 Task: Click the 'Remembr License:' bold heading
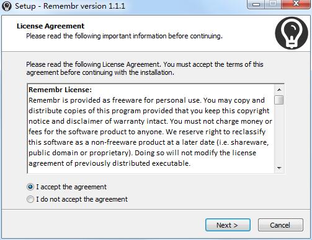pos(60,90)
